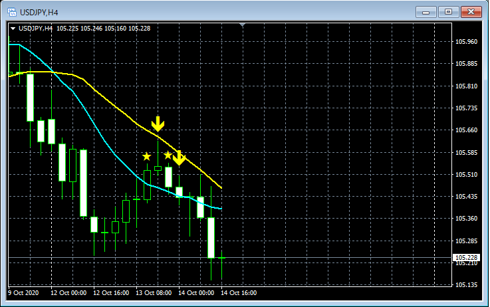This screenshot has width=490, height=307.
Task: Click the 105.360 price scale label
Action: coord(466,219)
